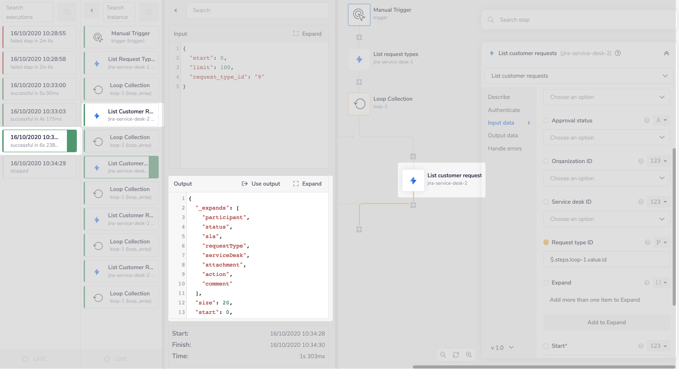Open the List customer requests operation dropdown
679x369 pixels.
(579, 75)
